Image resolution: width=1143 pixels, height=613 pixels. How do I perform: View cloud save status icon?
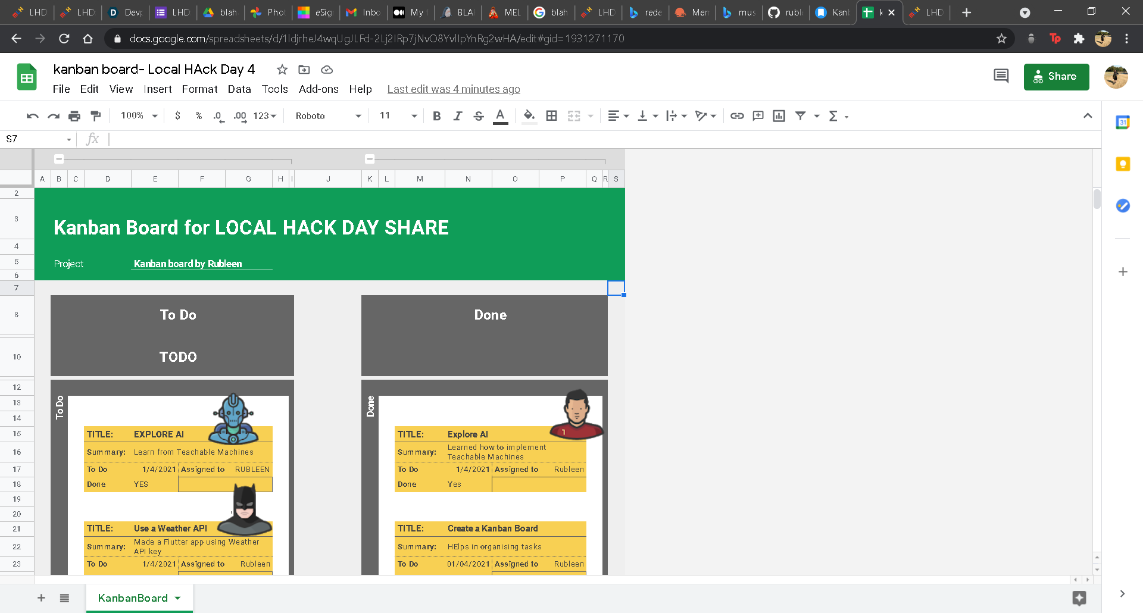coord(327,70)
